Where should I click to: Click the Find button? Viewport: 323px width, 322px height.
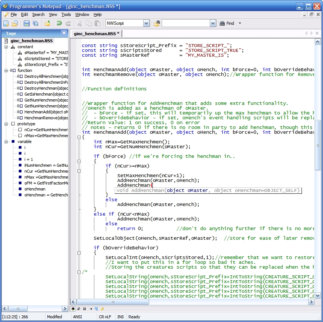click(x=227, y=23)
